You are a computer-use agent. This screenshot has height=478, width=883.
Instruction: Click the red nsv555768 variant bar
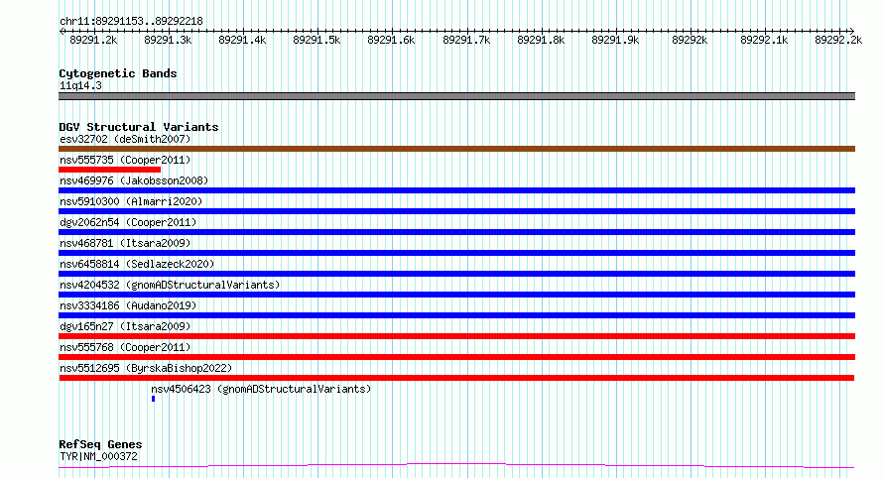[x=456, y=357]
